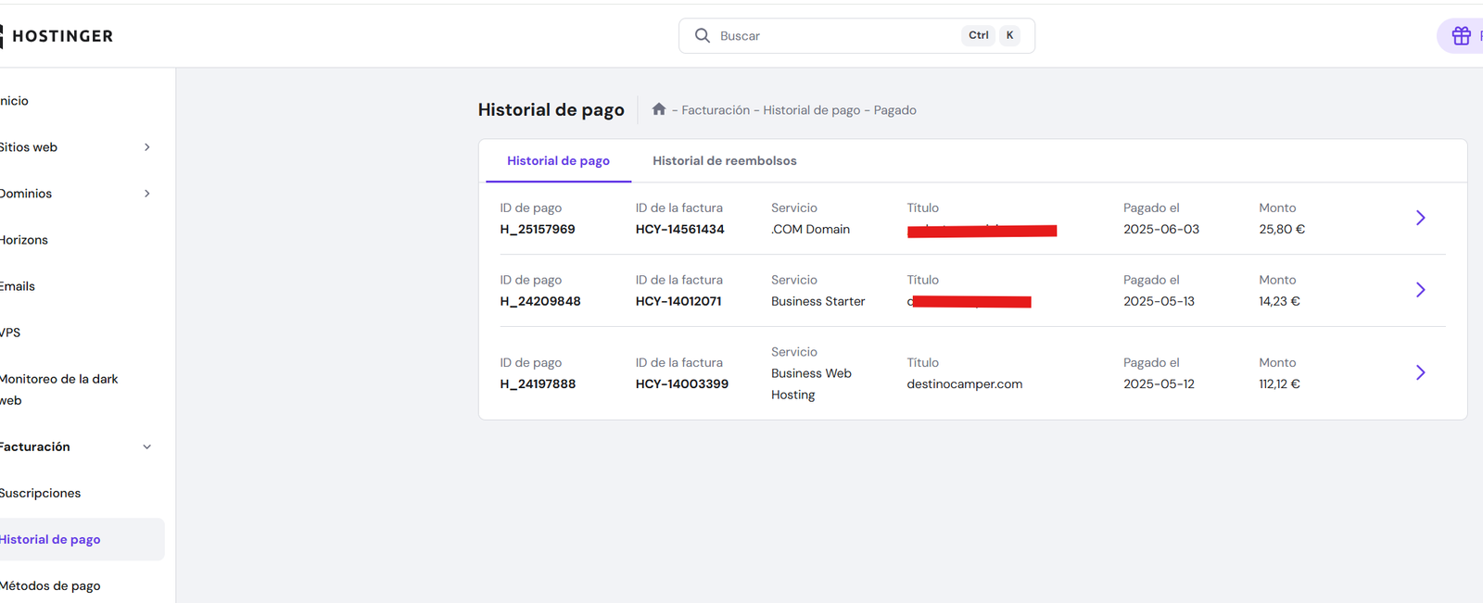Click Facturación breadcrumb link
Screen dimensions: 1483x603
pos(716,110)
